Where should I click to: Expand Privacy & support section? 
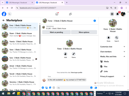[113, 76]
